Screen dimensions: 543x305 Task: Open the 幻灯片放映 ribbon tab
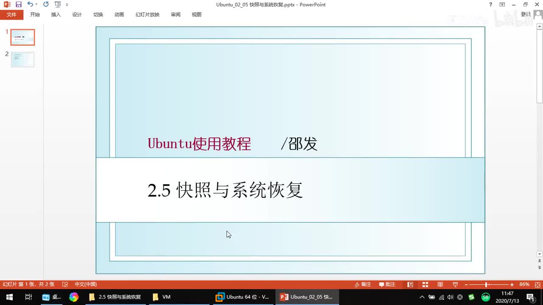(147, 14)
